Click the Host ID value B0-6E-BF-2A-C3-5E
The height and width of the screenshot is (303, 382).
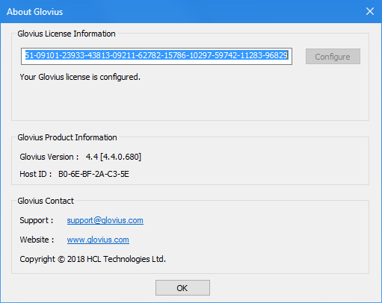pos(93,174)
